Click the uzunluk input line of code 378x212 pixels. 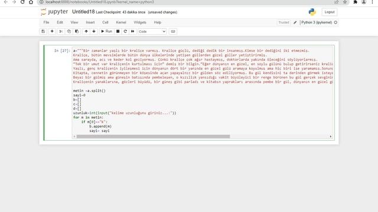125,113
